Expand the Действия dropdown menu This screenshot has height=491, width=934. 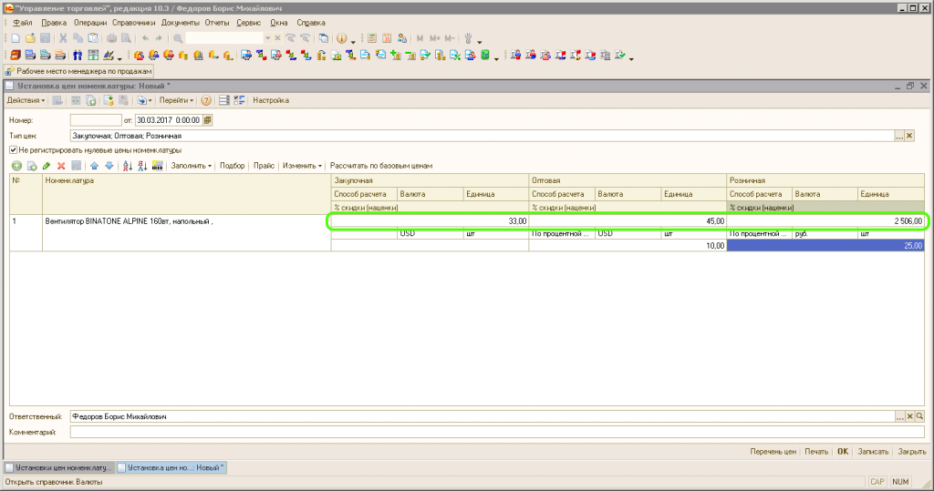pos(26,100)
